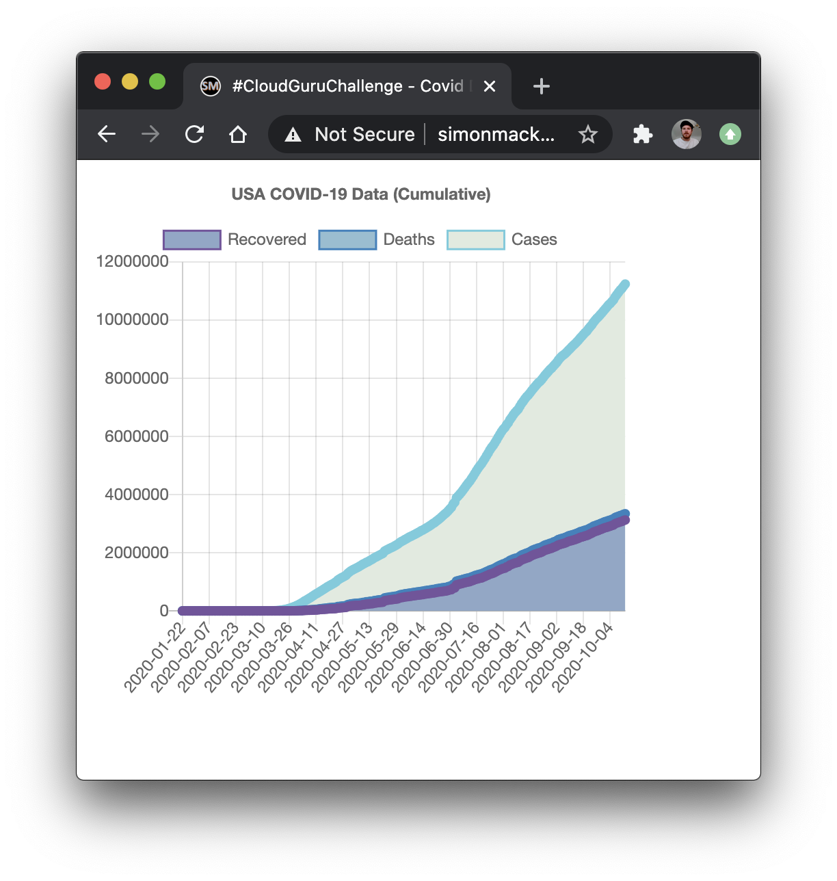Click the Not Secure warning triangle
The height and width of the screenshot is (881, 837).
click(x=293, y=134)
